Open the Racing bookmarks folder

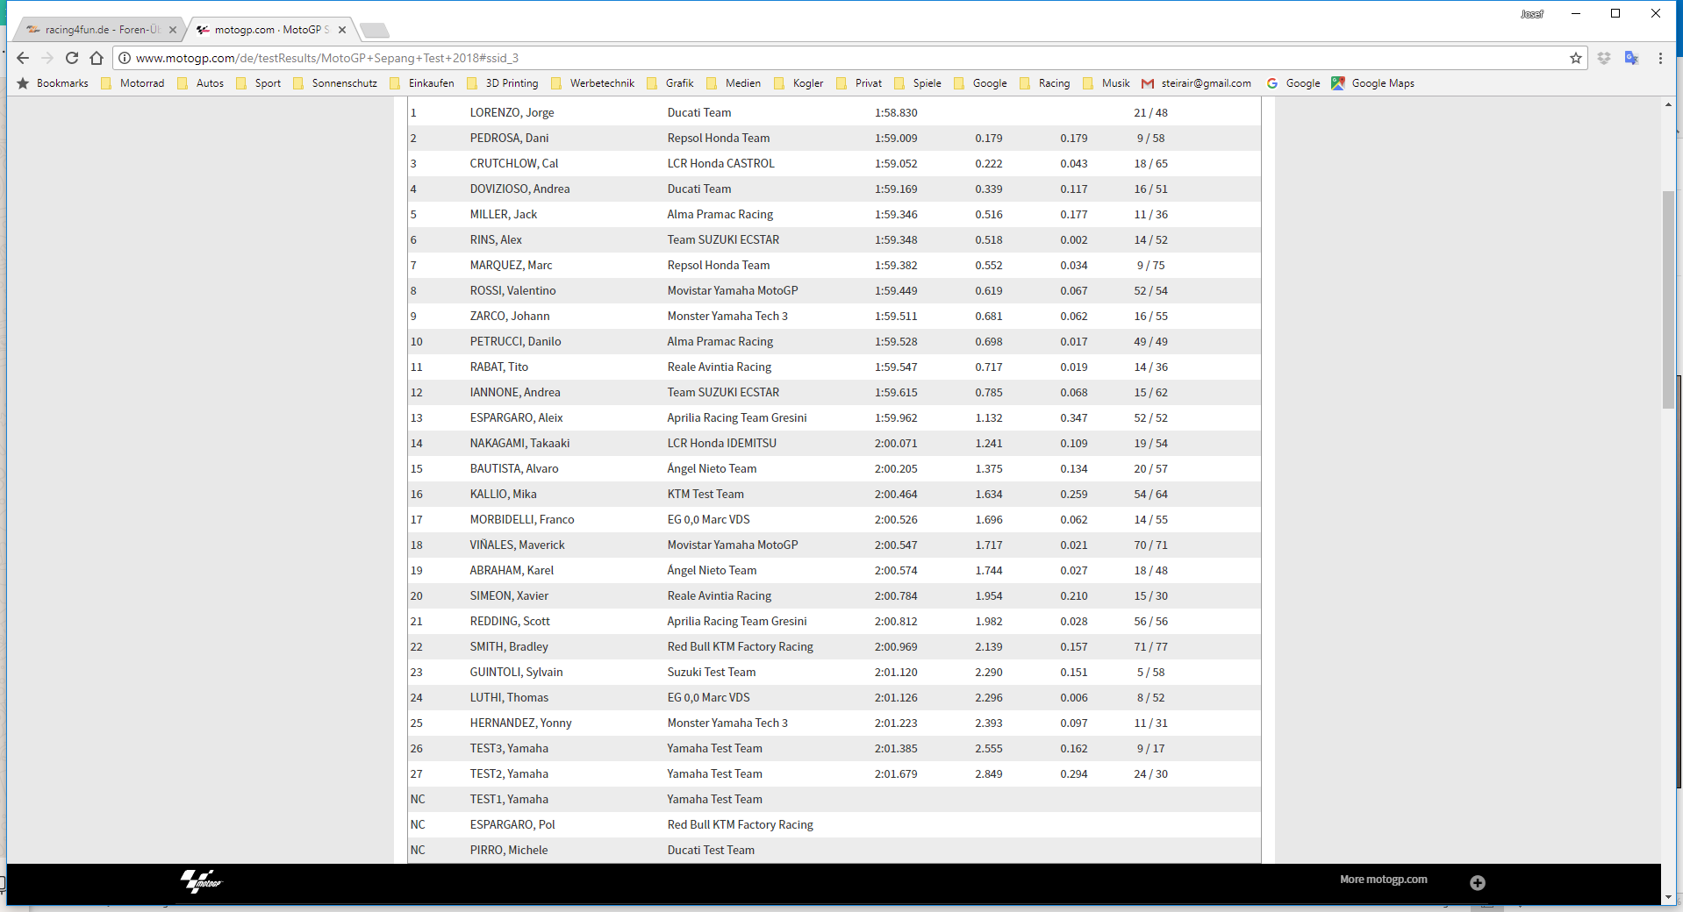pos(1045,83)
